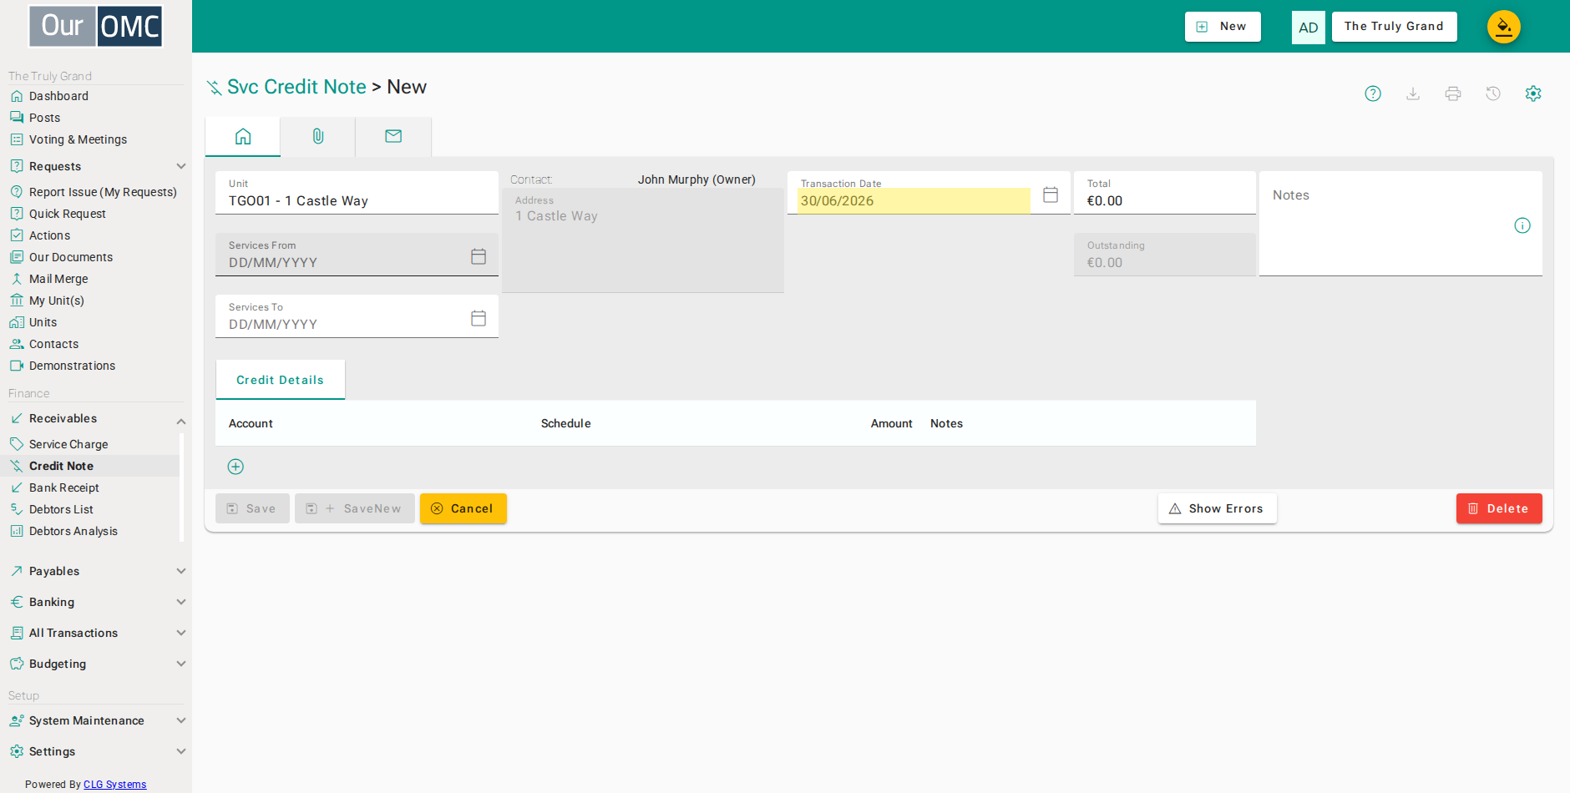Select the Credit Details tab
This screenshot has height=793, width=1570.
pyautogui.click(x=280, y=380)
